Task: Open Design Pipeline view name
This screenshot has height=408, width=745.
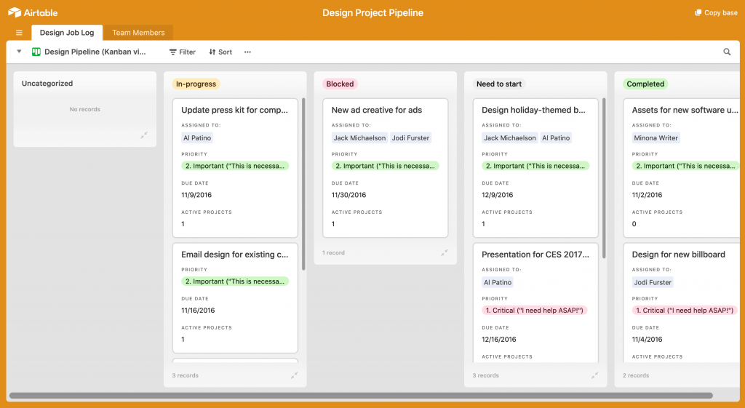Action: [x=95, y=52]
